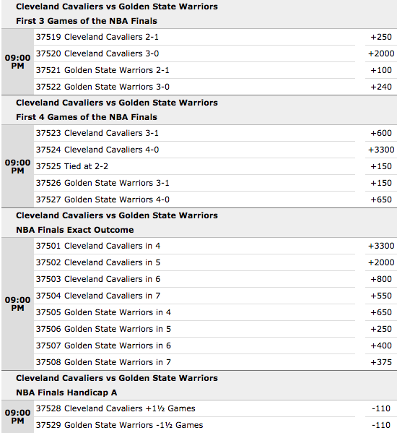Pick +250 for Golden State Warriors in 5

381,329
